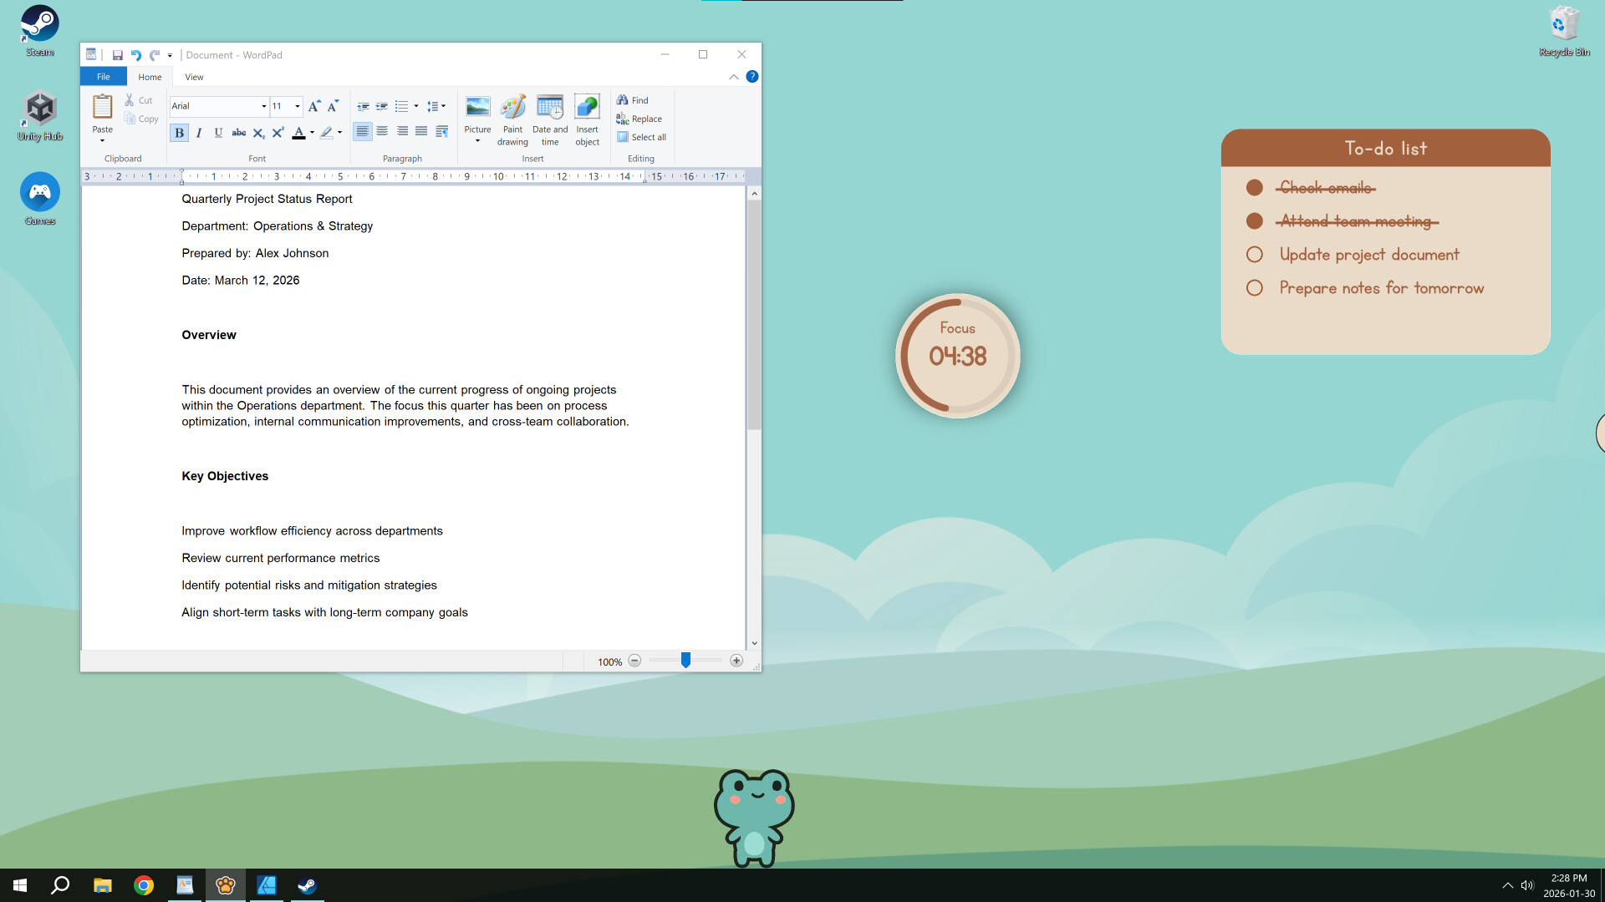The height and width of the screenshot is (902, 1605).
Task: Uncheck the completed Check emails item
Action: (1254, 187)
